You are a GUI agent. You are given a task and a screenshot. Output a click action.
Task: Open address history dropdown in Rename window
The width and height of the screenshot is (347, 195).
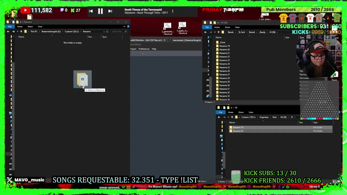pos(104,31)
